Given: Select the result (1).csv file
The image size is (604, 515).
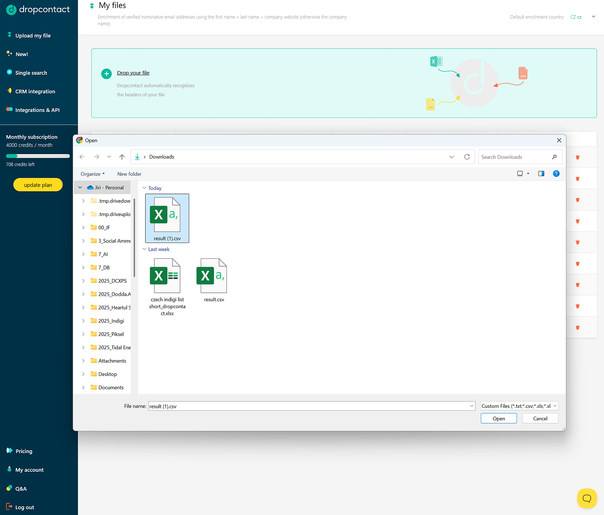Looking at the screenshot, I should pyautogui.click(x=167, y=218).
